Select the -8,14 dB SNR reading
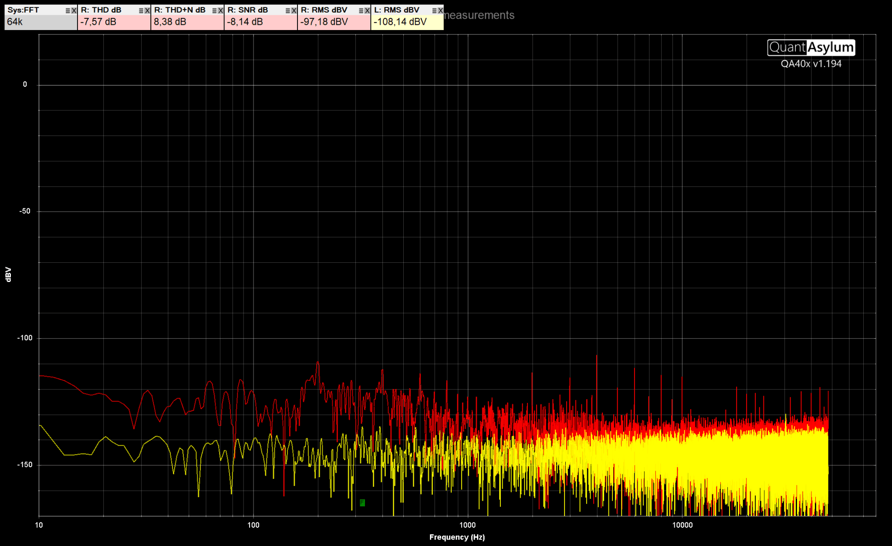The height and width of the screenshot is (546, 892). click(245, 22)
